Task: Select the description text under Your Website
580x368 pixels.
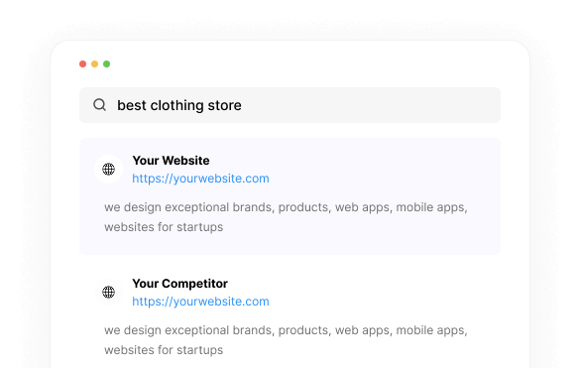Action: pos(286,217)
